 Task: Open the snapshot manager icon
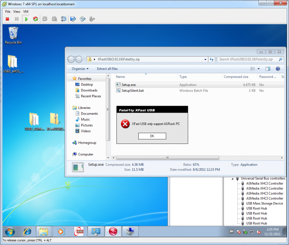64,19
